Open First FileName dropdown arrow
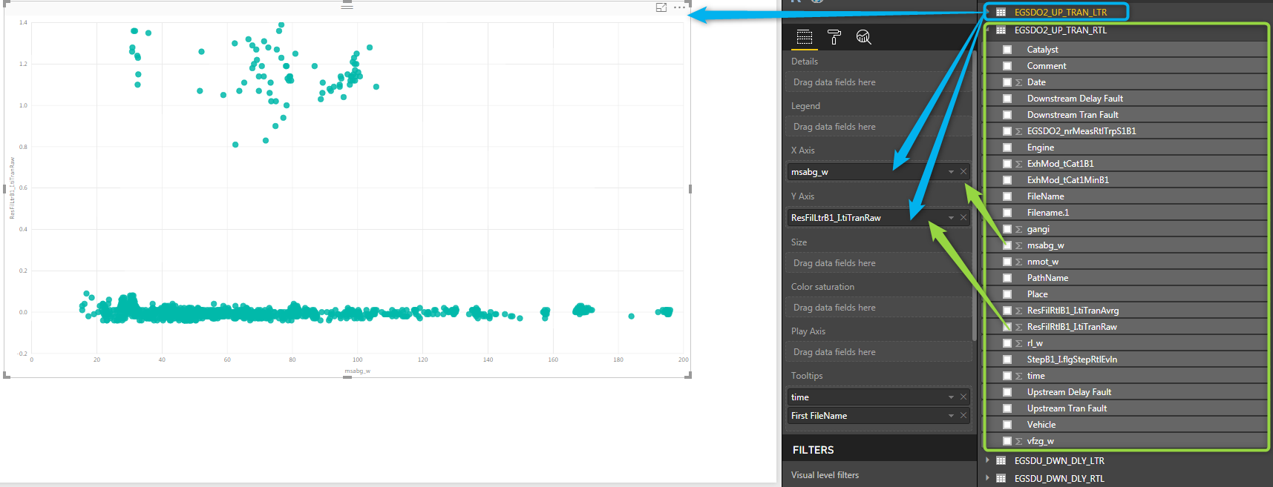 click(x=951, y=416)
